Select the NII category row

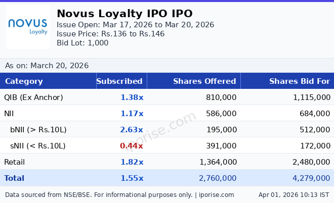(10, 114)
